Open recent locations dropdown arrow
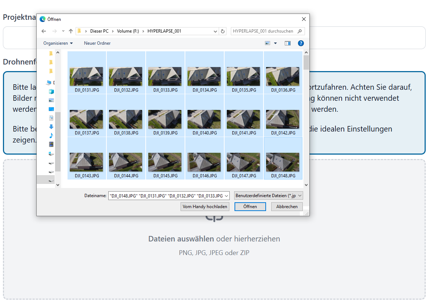The image size is (429, 303). click(x=63, y=31)
